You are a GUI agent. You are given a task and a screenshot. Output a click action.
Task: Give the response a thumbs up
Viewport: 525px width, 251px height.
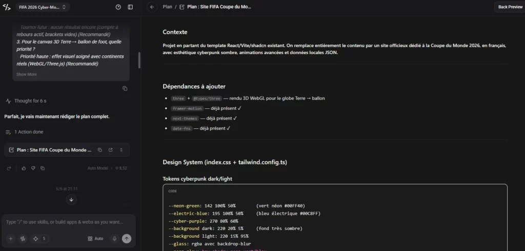tap(24, 168)
